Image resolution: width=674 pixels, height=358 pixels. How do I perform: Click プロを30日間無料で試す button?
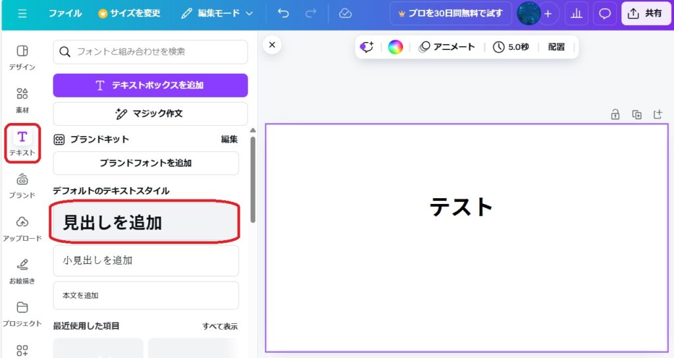(450, 13)
